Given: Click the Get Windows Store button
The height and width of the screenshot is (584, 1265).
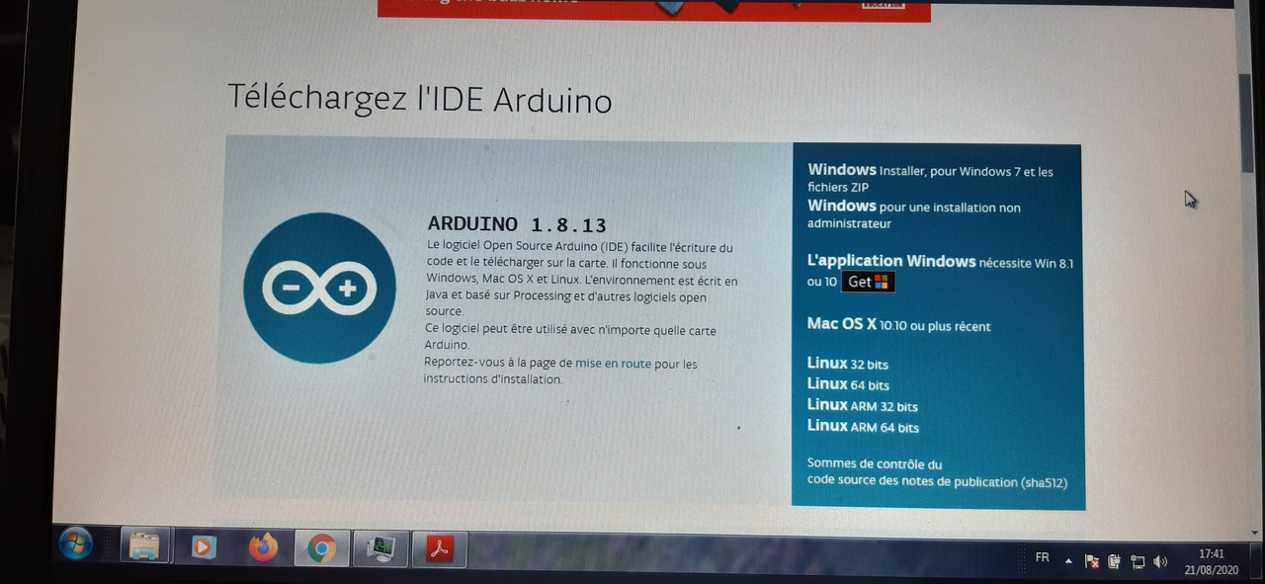Looking at the screenshot, I should click(x=868, y=282).
